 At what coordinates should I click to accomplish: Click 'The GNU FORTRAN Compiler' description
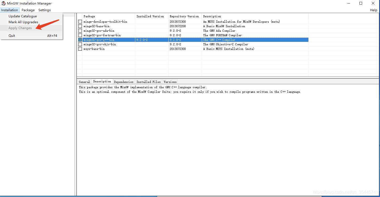[222, 35]
